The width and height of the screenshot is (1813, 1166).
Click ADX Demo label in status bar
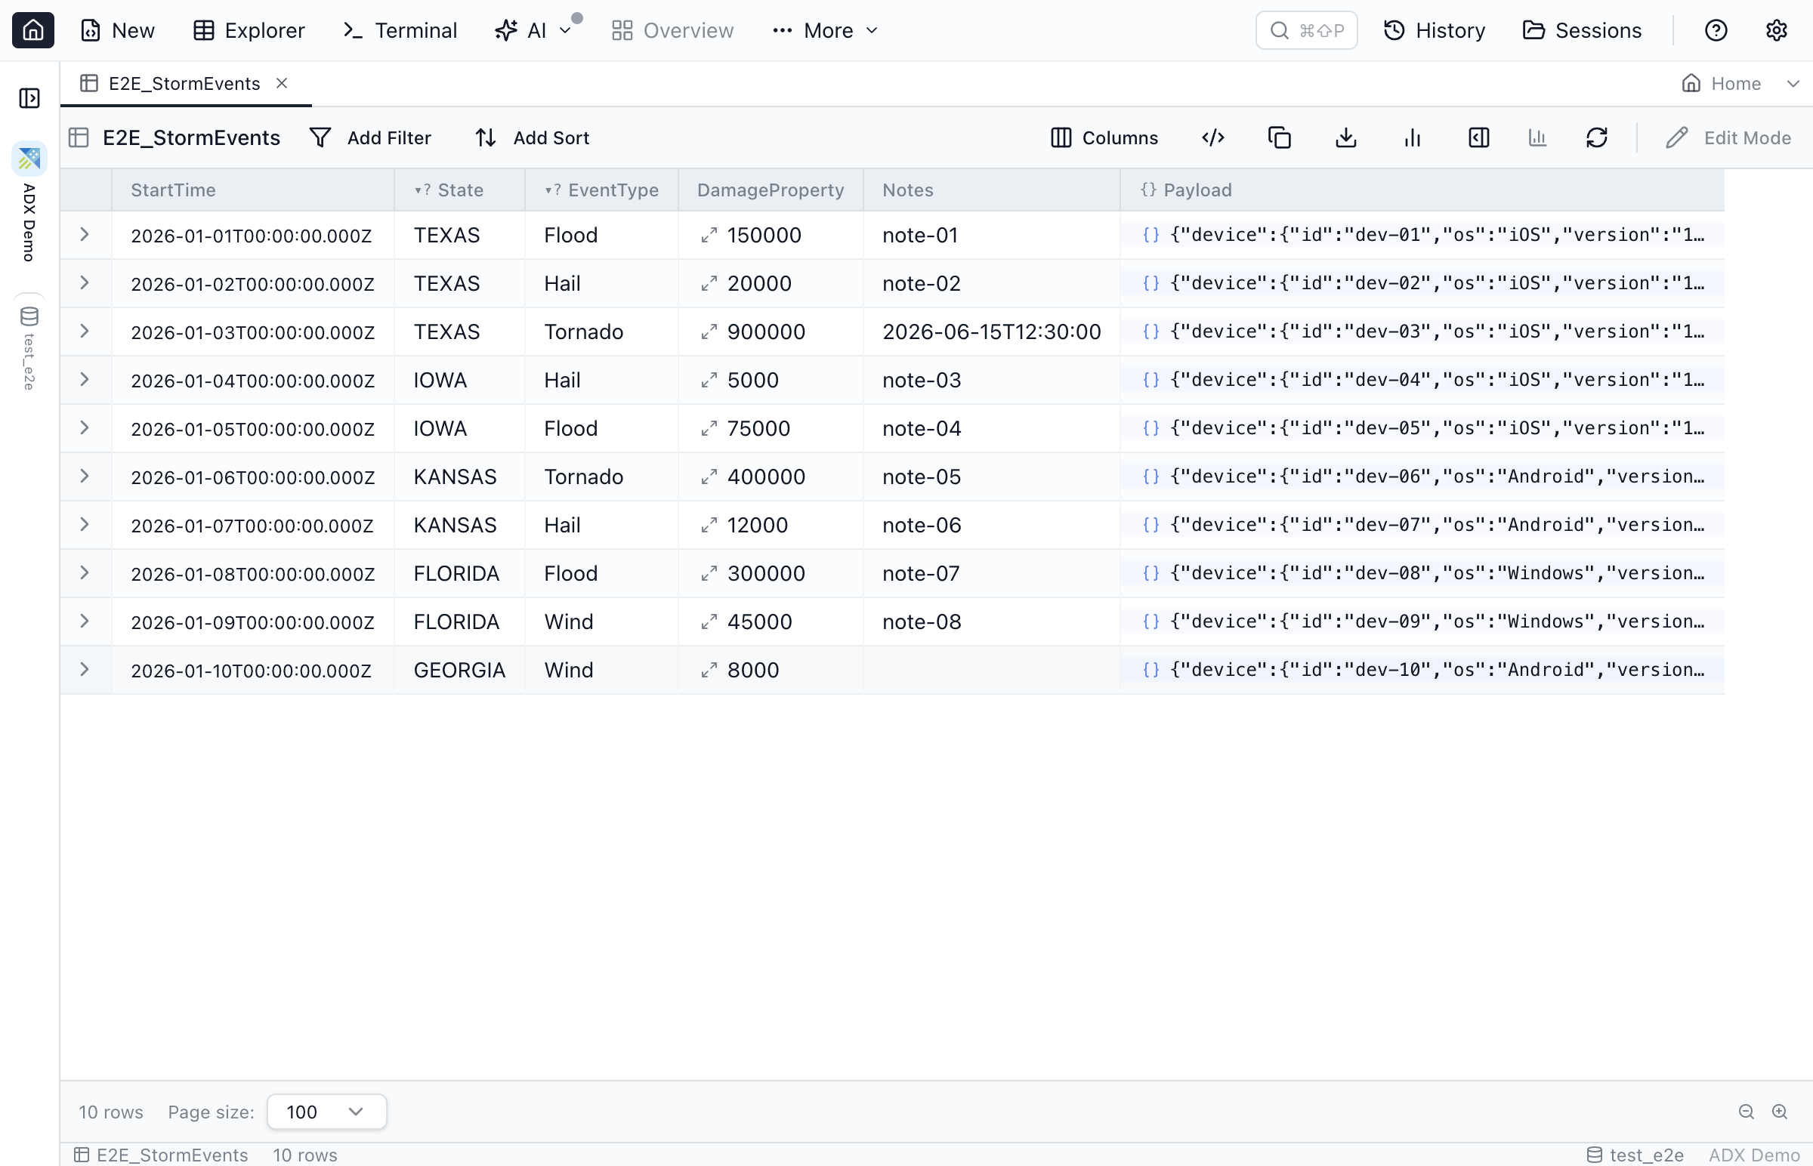(1754, 1155)
